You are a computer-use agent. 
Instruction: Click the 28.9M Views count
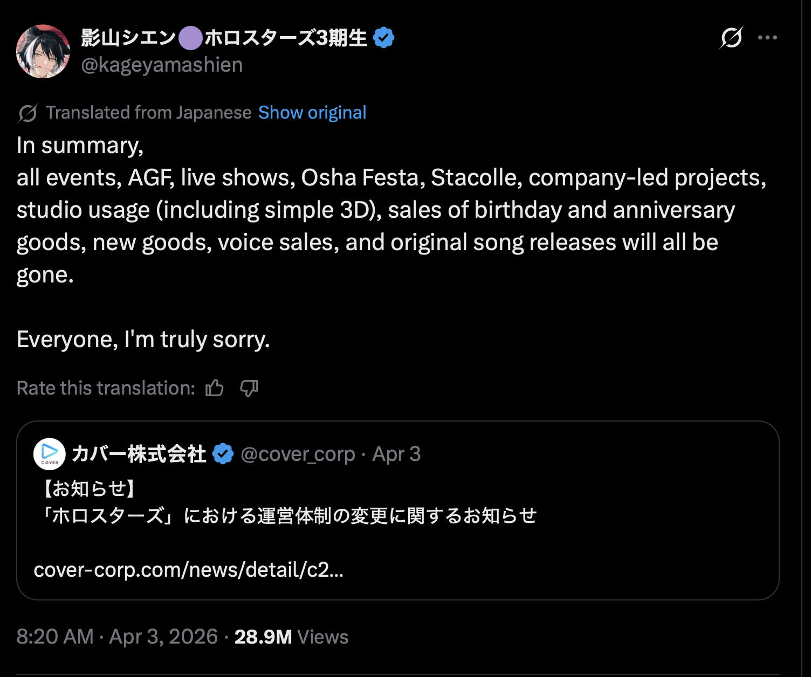[x=291, y=637]
